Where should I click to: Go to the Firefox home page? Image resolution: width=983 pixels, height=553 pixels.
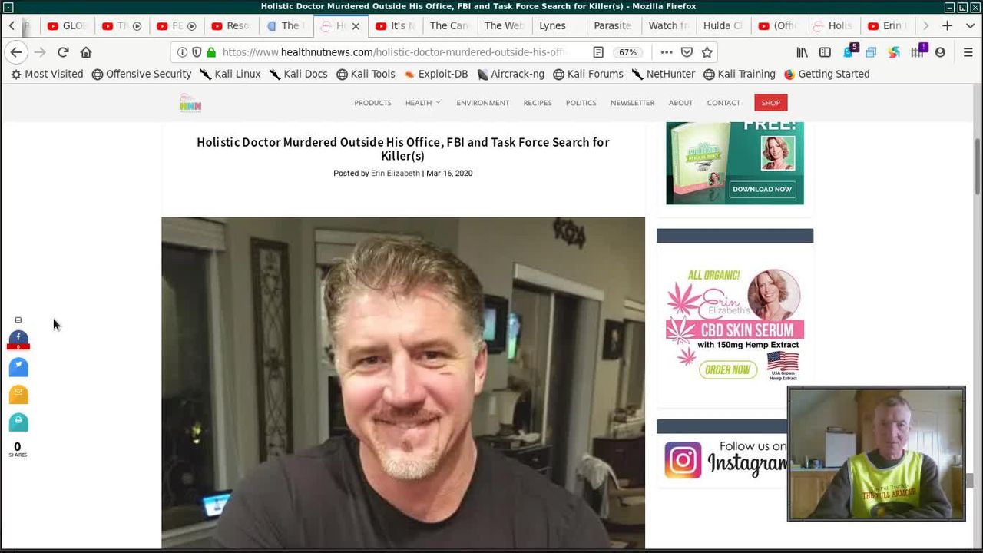tap(86, 52)
